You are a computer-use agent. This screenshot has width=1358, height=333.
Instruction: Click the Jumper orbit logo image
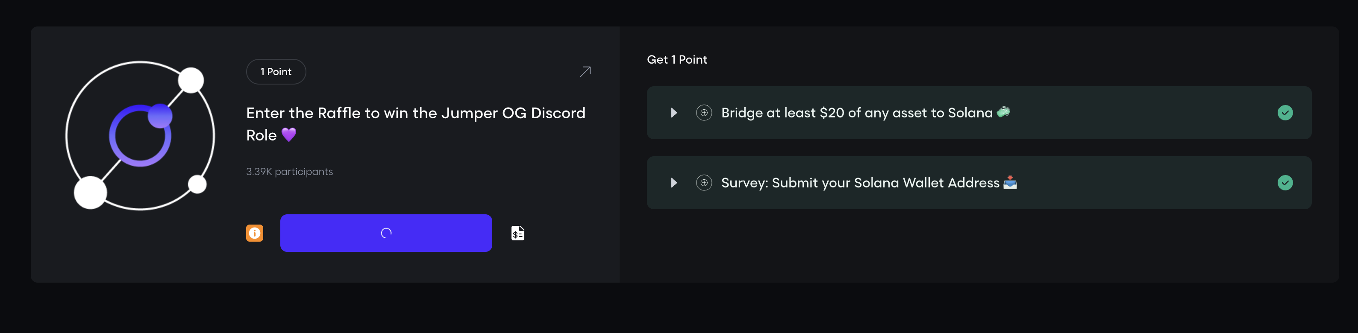coord(140,136)
